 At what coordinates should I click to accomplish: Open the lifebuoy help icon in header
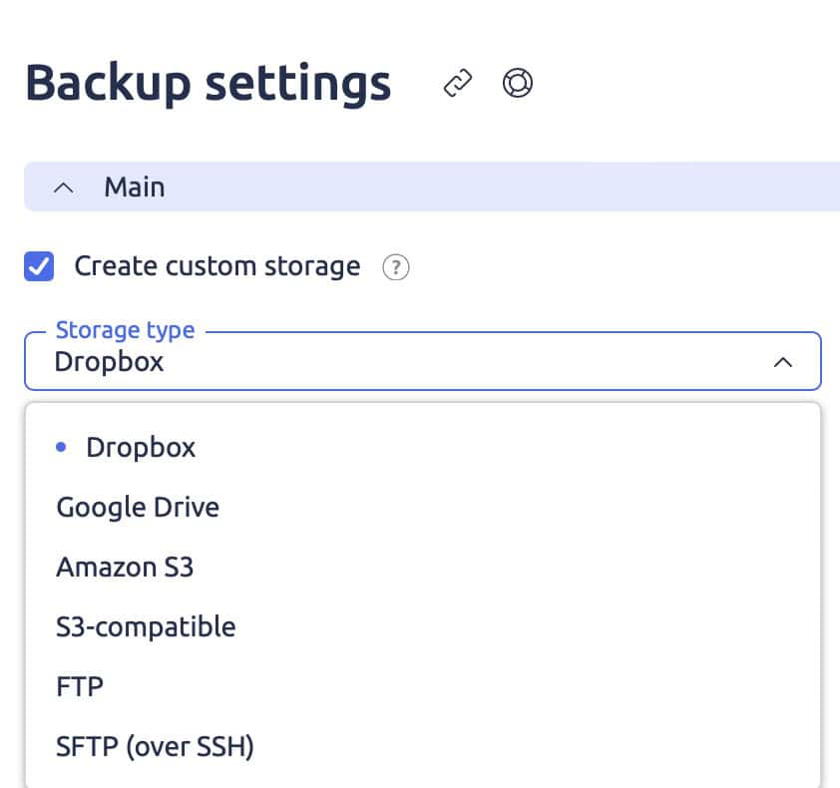tap(518, 83)
